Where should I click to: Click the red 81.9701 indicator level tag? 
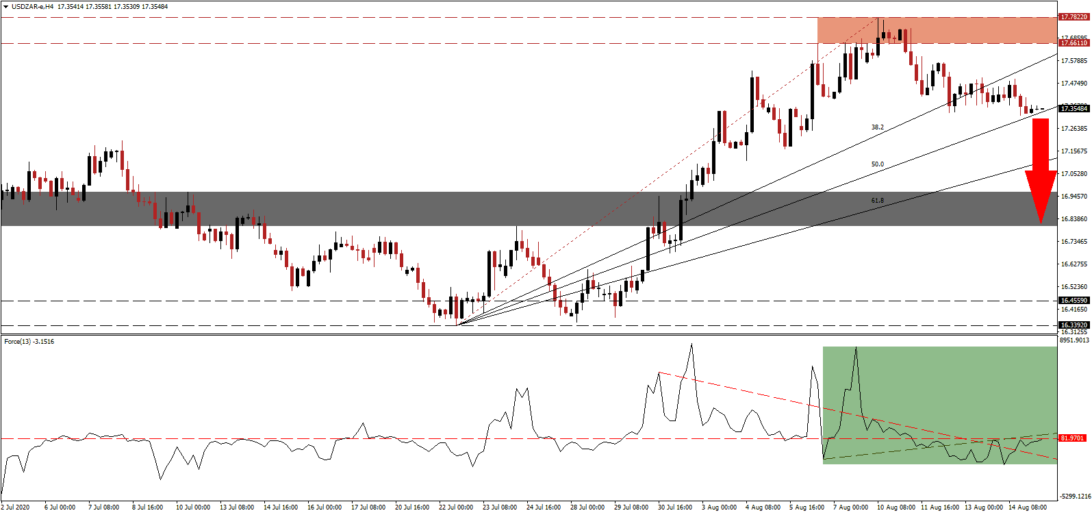1072,438
